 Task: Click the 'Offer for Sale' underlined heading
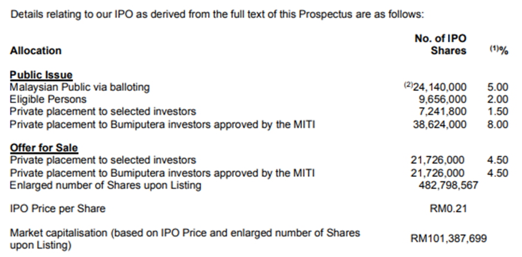pos(44,148)
